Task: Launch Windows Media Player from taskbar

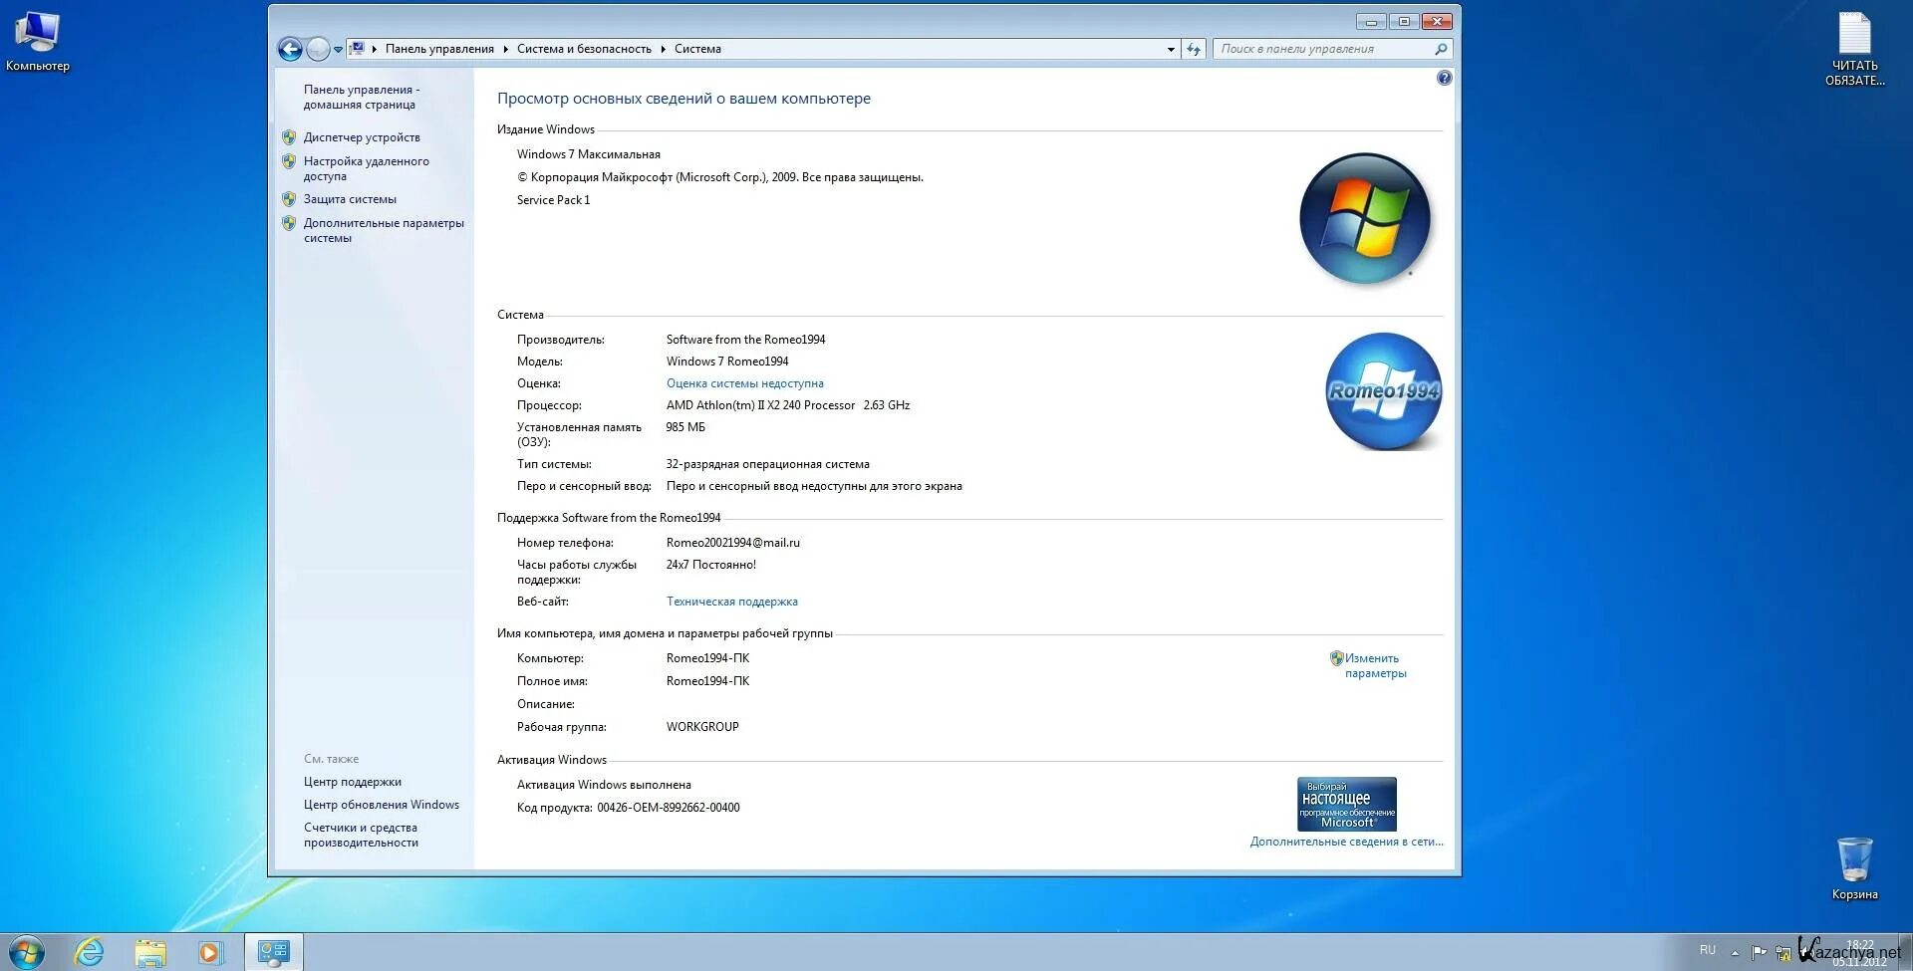Action: (x=210, y=952)
